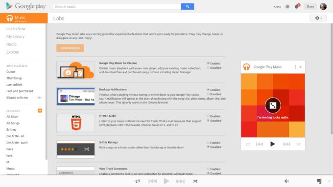This screenshot has height=187, width=333.
Task: Open the notifications bell
Action: pos(297,6)
